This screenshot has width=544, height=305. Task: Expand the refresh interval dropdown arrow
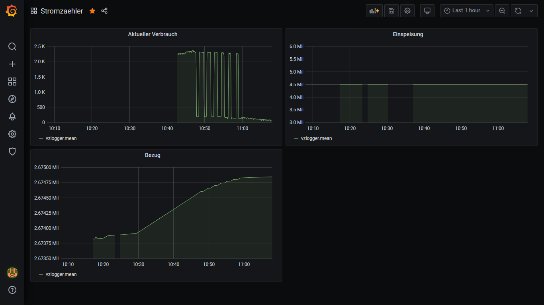pos(531,11)
